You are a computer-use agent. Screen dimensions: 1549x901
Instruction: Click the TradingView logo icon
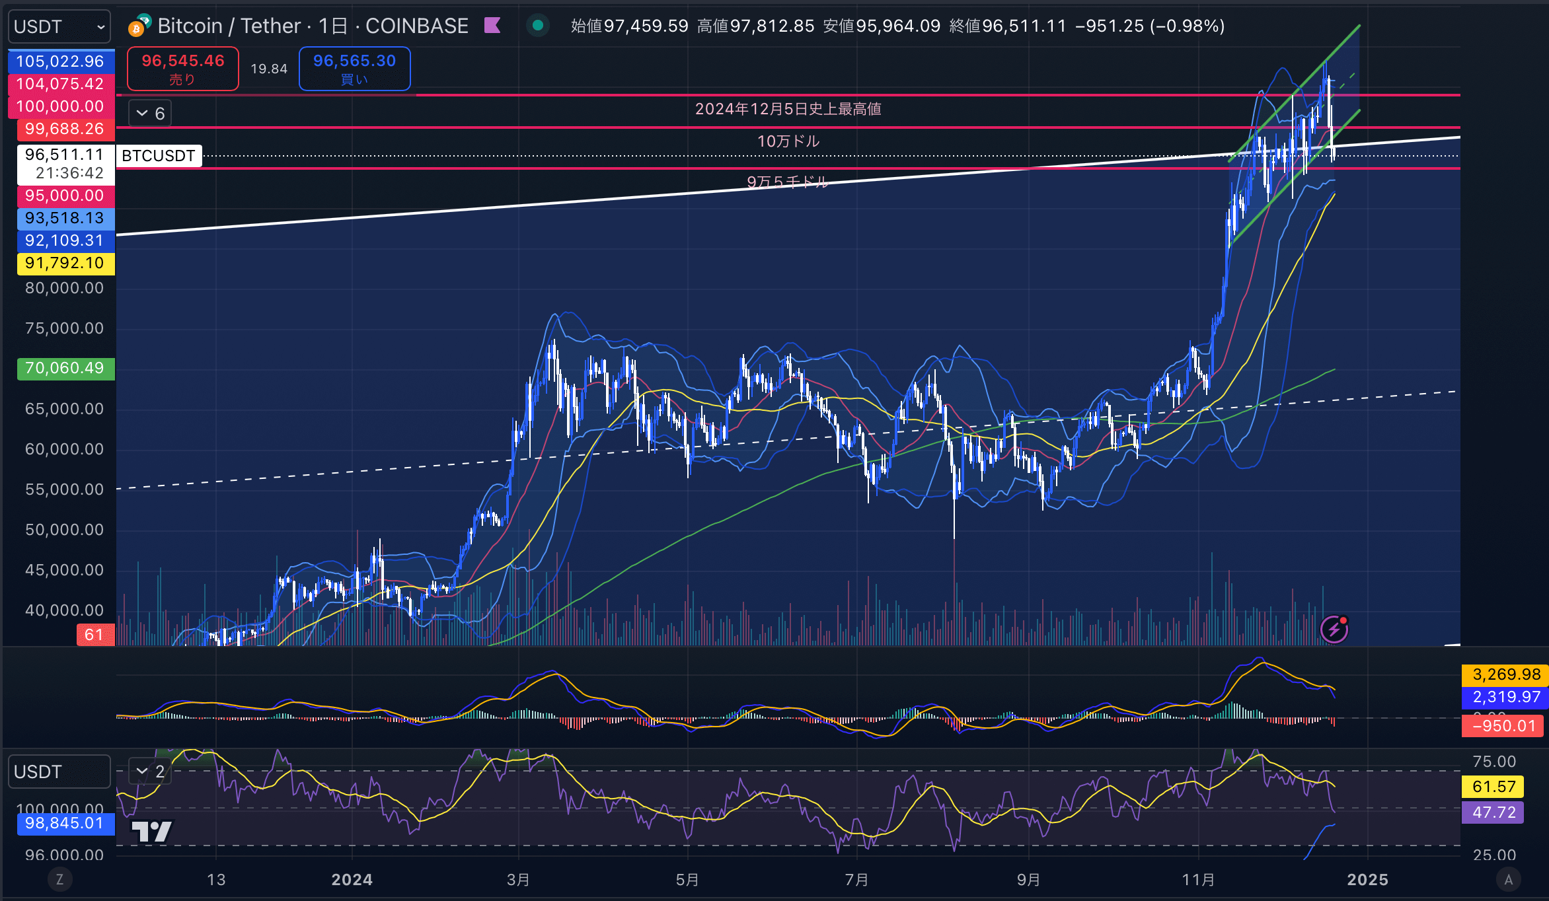tap(152, 832)
